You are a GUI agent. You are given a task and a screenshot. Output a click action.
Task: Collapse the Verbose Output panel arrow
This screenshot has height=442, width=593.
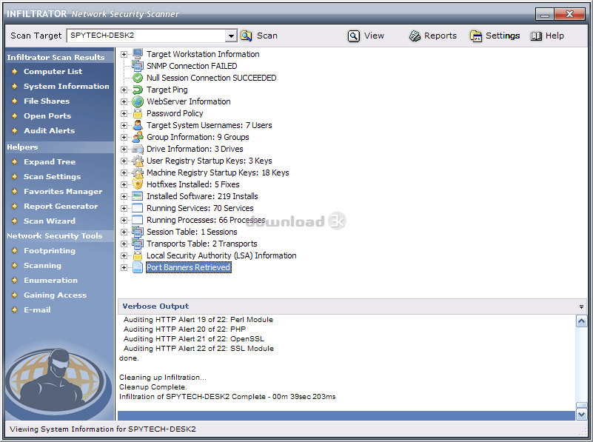tap(581, 307)
